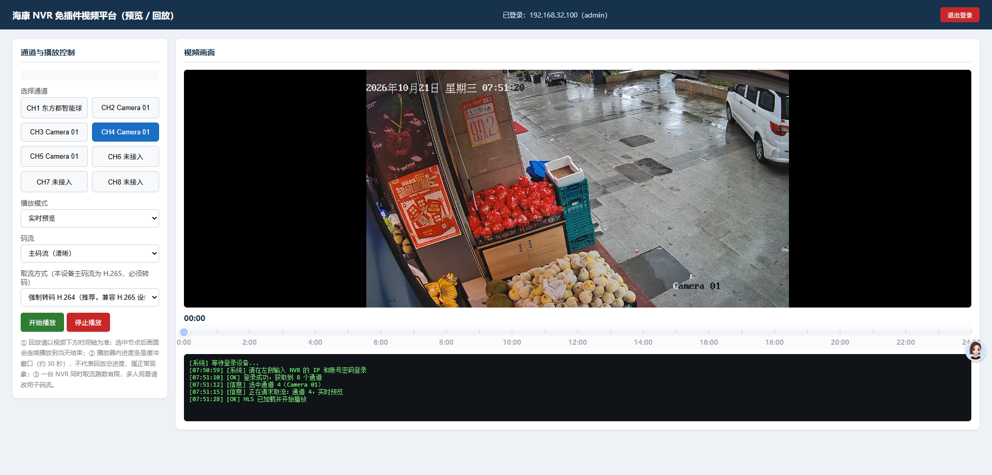Select the CH8 未接入 channel

pyautogui.click(x=126, y=182)
